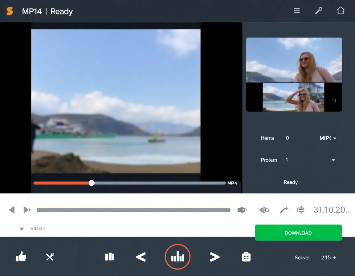The image size is (355, 276).
Task: Open the clipboard icon in bottom bar
Action: coord(246,257)
